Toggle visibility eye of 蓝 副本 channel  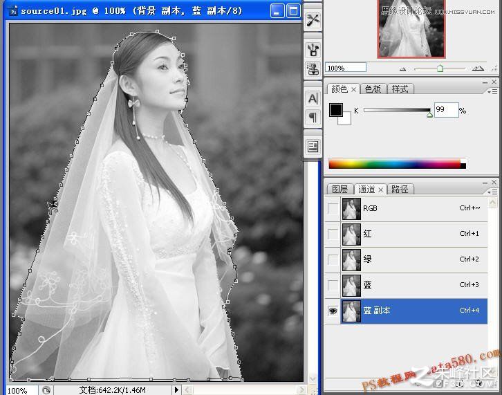click(x=333, y=311)
